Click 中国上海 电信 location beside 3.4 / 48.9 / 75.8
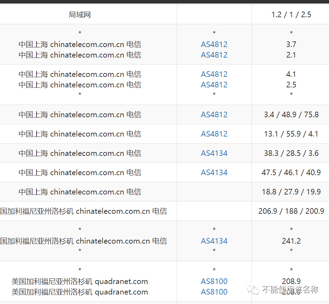Screen dimensions: 329x304 tap(80, 114)
